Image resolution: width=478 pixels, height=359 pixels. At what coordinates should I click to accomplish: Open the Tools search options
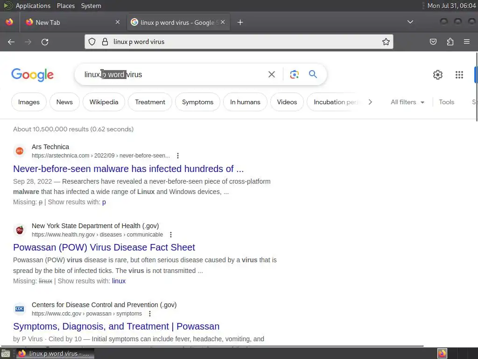447,102
